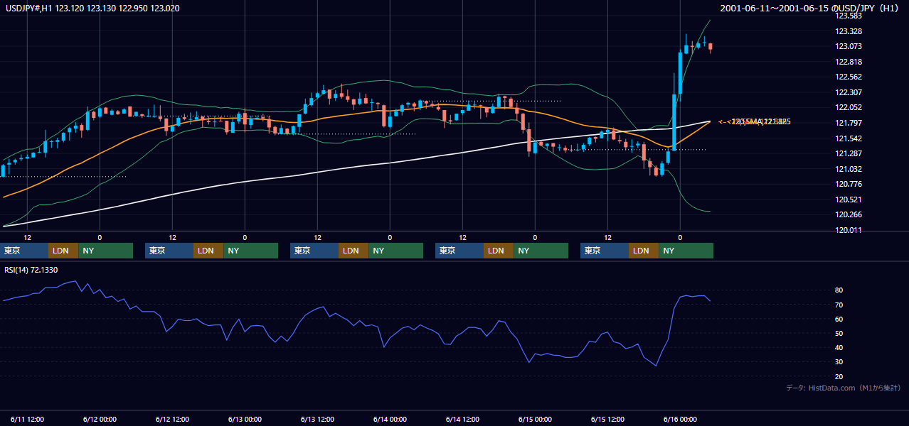Click the NY session block for 6/11
909x426 pixels.
click(x=105, y=251)
